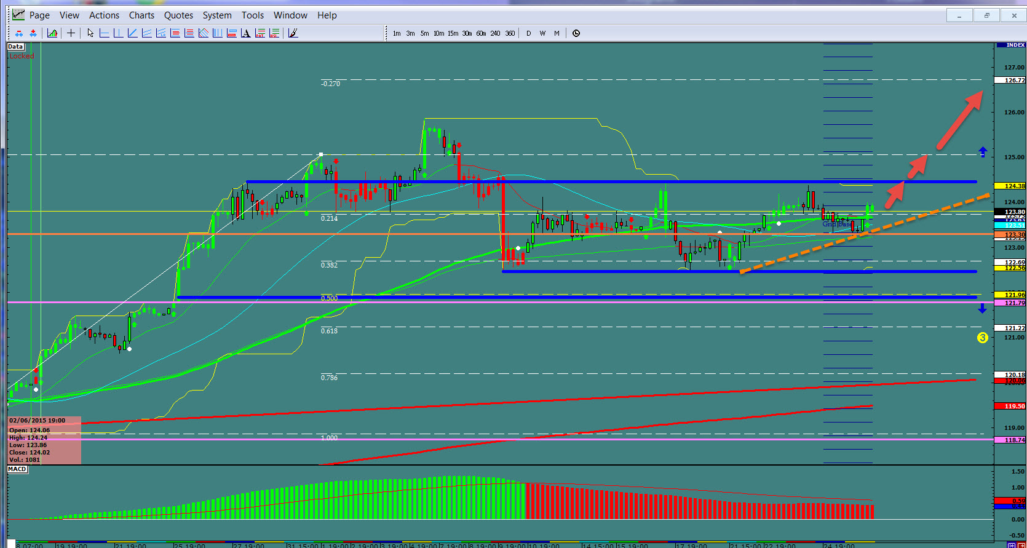Open the Window menu
The image size is (1027, 548).
290,15
